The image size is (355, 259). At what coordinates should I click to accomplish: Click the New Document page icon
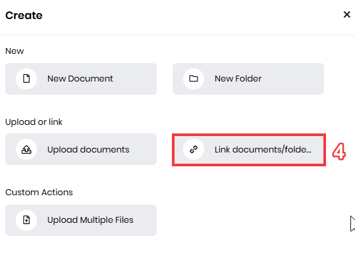click(x=26, y=79)
